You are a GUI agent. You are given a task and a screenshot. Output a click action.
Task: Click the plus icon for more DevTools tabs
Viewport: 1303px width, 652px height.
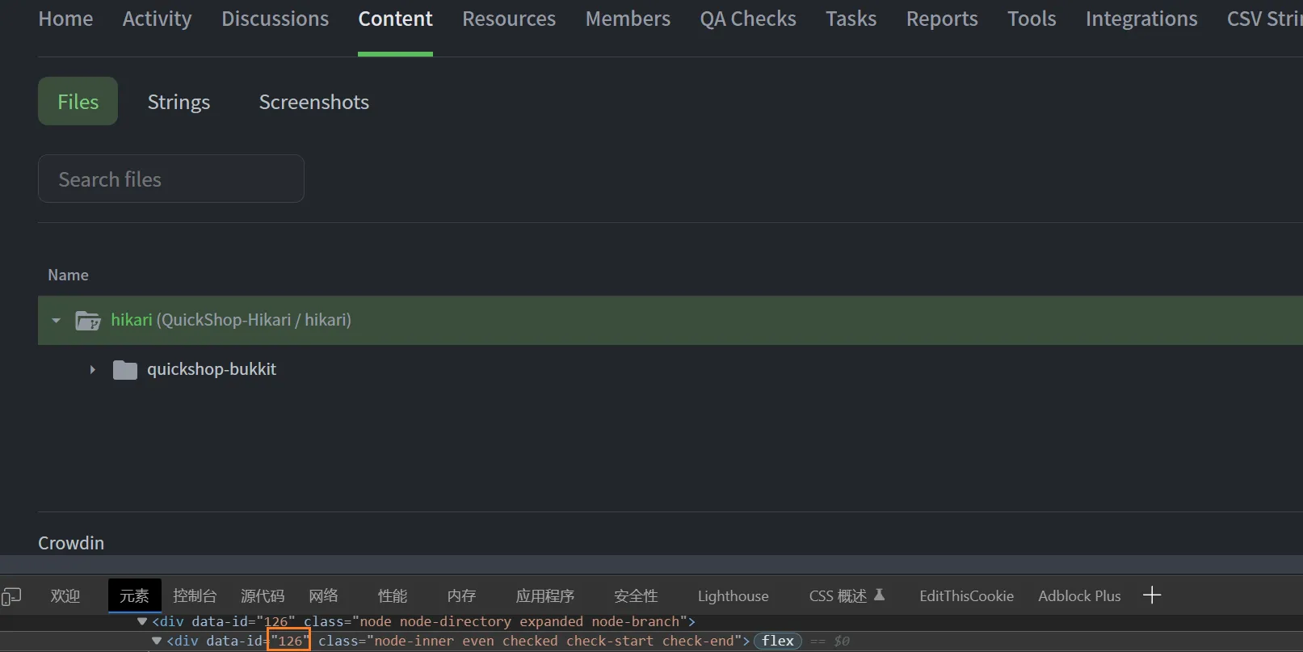tap(1152, 595)
